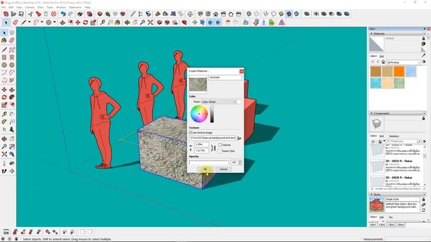Click the Create Material icon in Materials panel
Viewport: 431px width, 242px height.
pyautogui.click(x=424, y=44)
